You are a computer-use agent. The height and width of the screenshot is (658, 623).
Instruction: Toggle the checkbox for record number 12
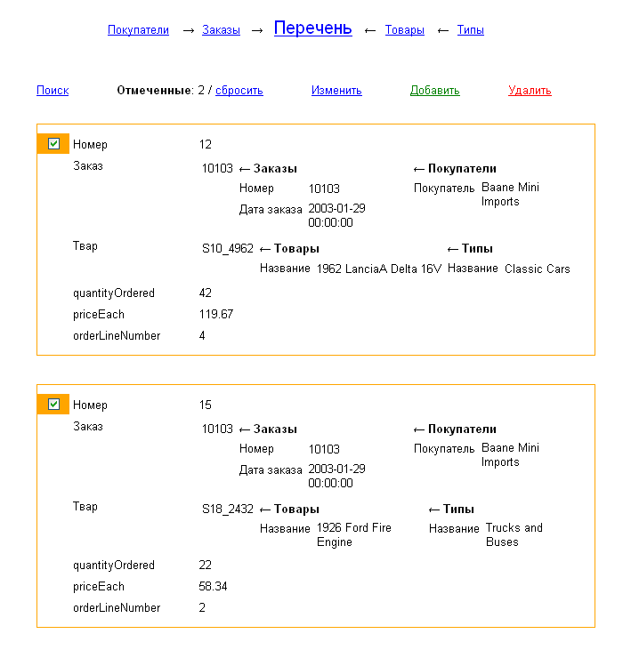coord(53,144)
